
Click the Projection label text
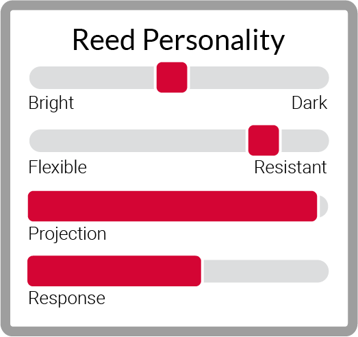coord(67,234)
